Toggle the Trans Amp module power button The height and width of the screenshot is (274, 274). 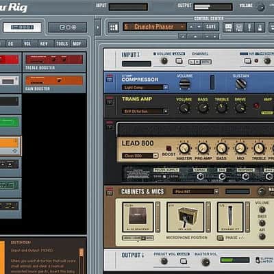110,102
